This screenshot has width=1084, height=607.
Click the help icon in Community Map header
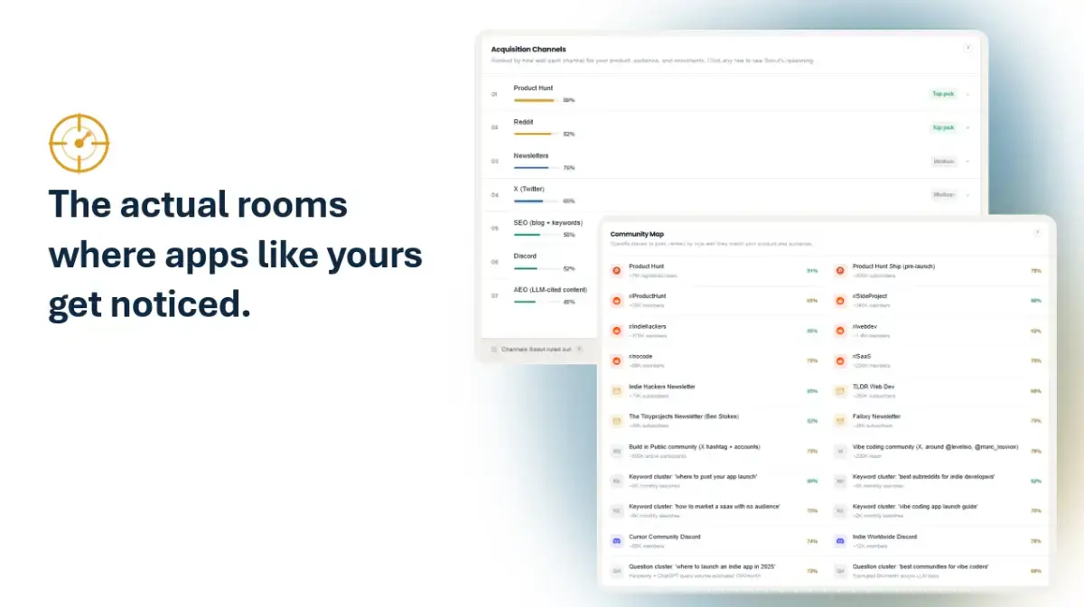(x=1038, y=233)
